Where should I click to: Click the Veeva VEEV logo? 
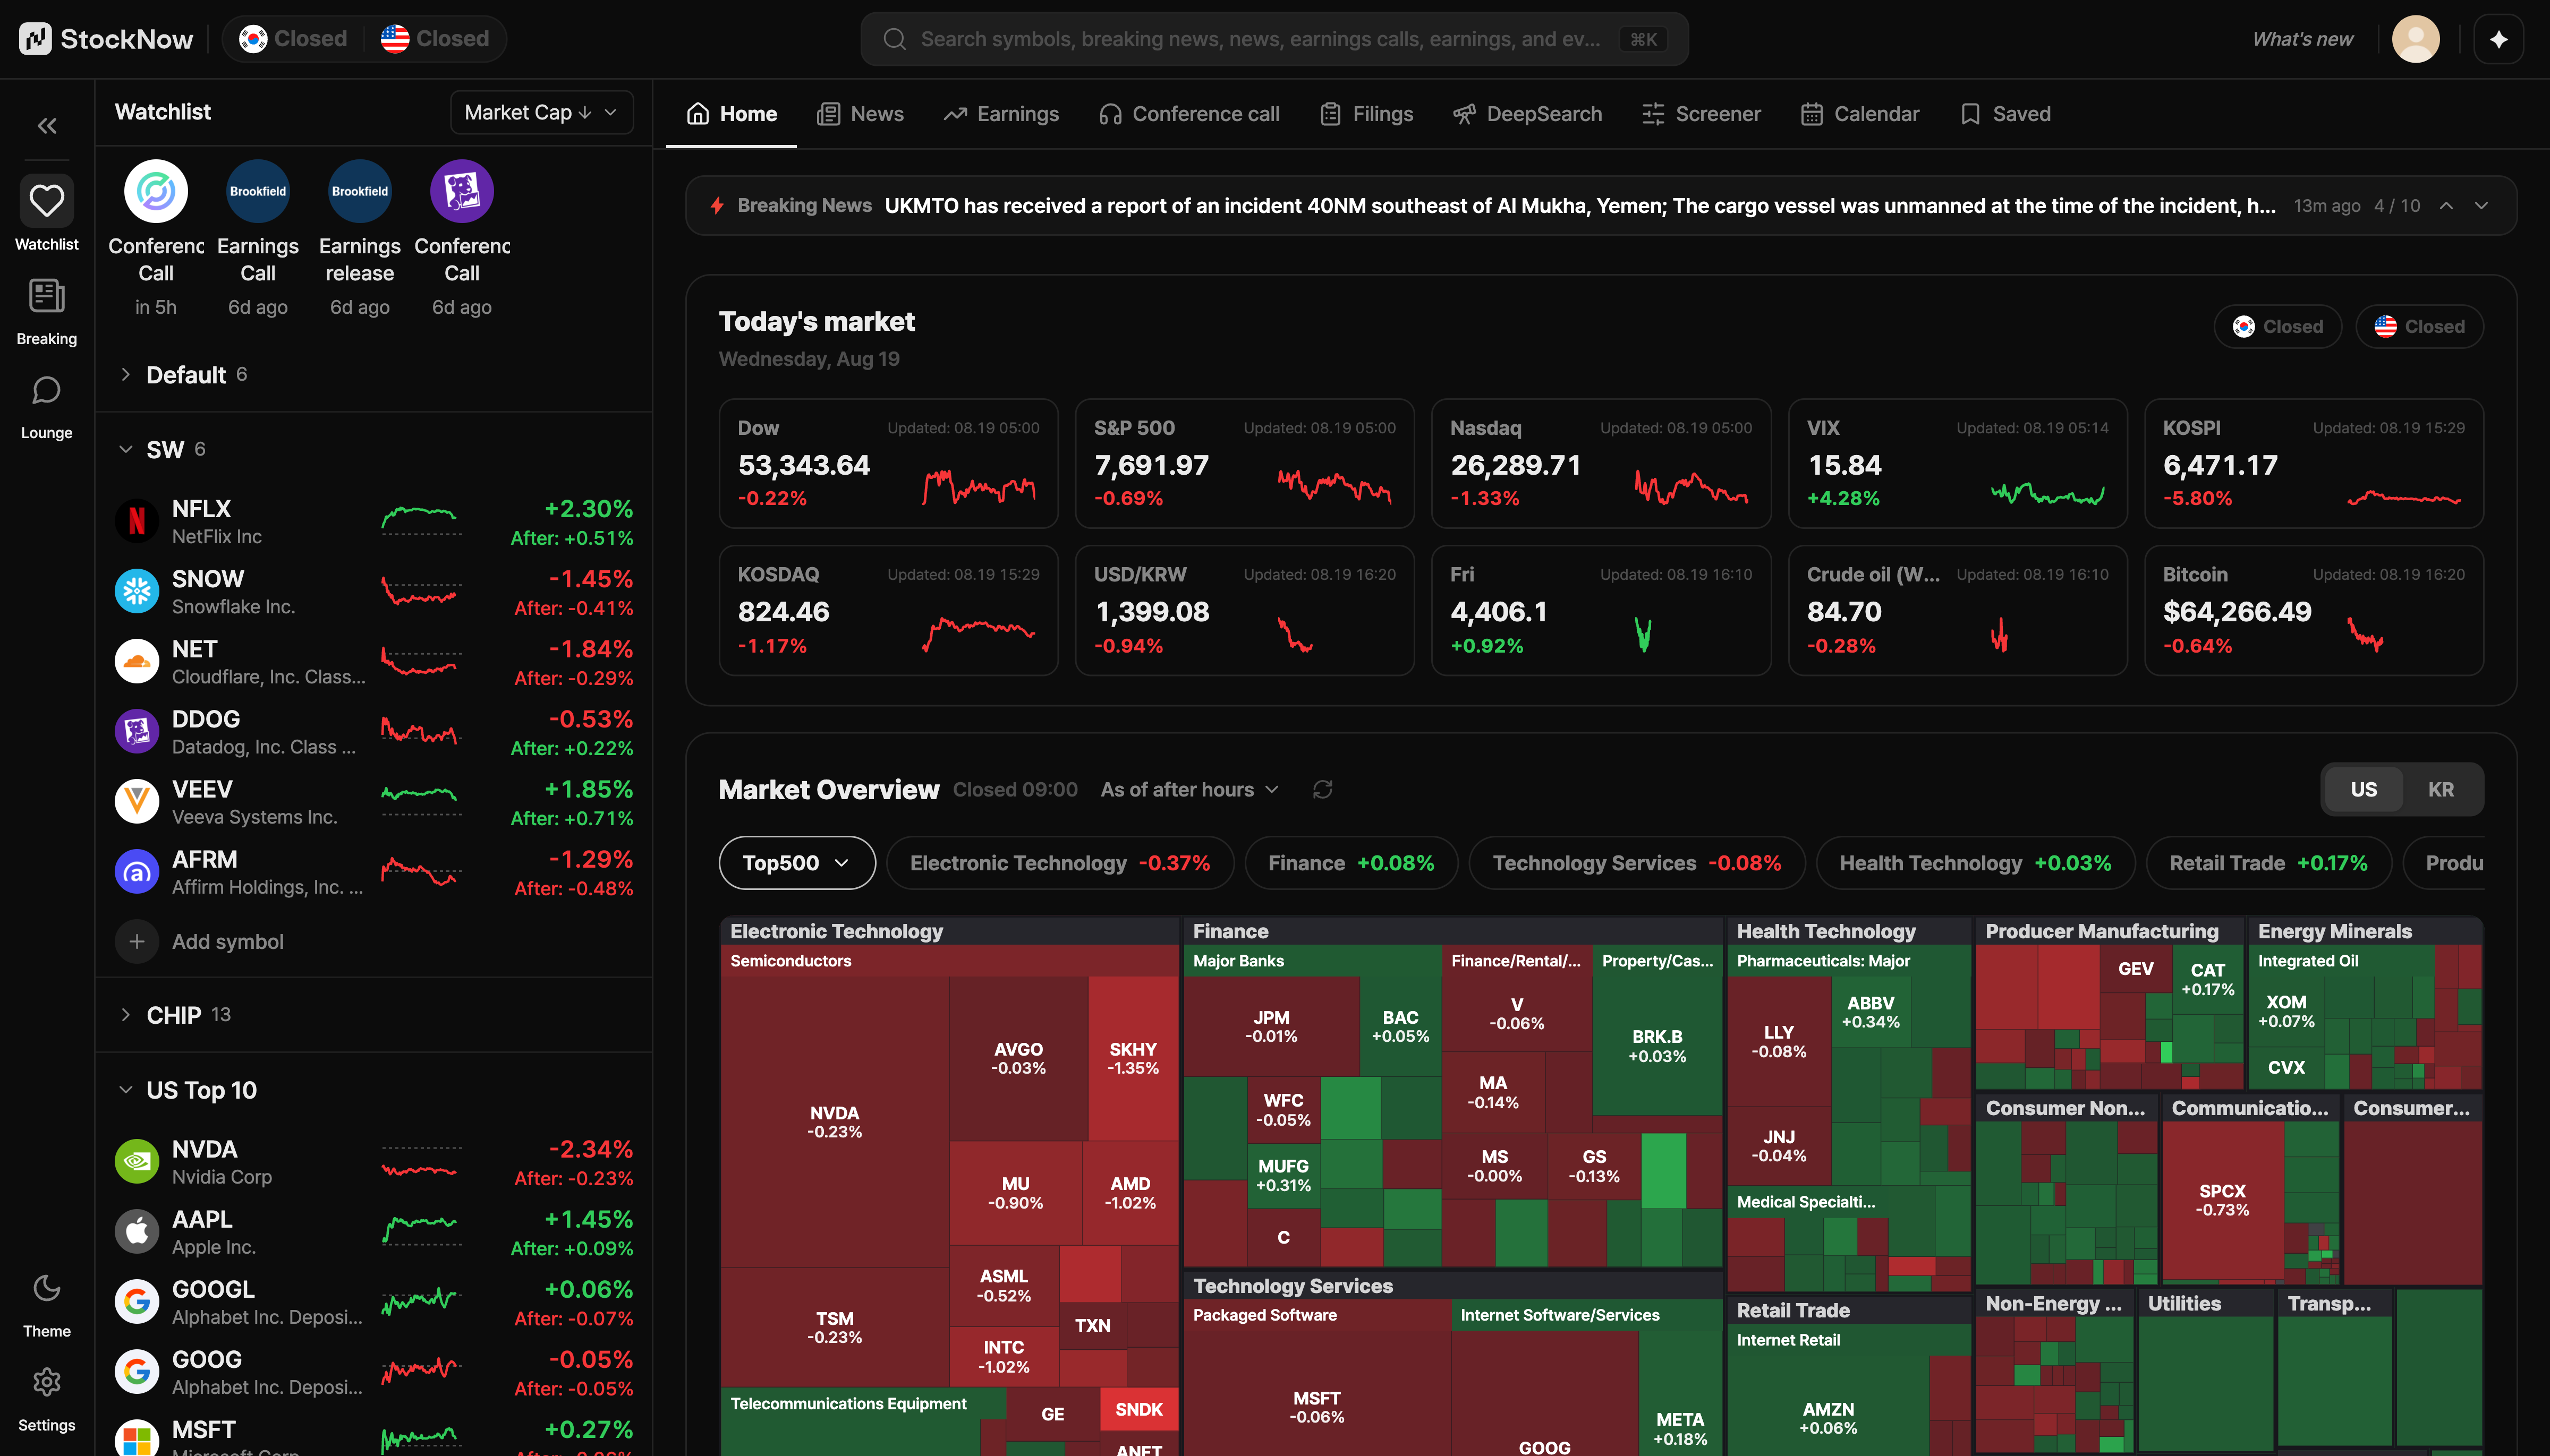pos(137,801)
